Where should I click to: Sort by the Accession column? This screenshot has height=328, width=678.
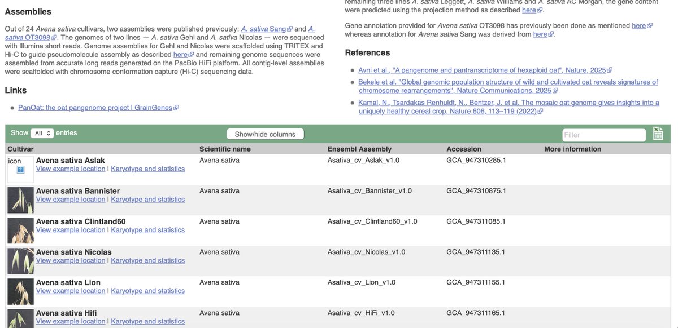coord(464,149)
